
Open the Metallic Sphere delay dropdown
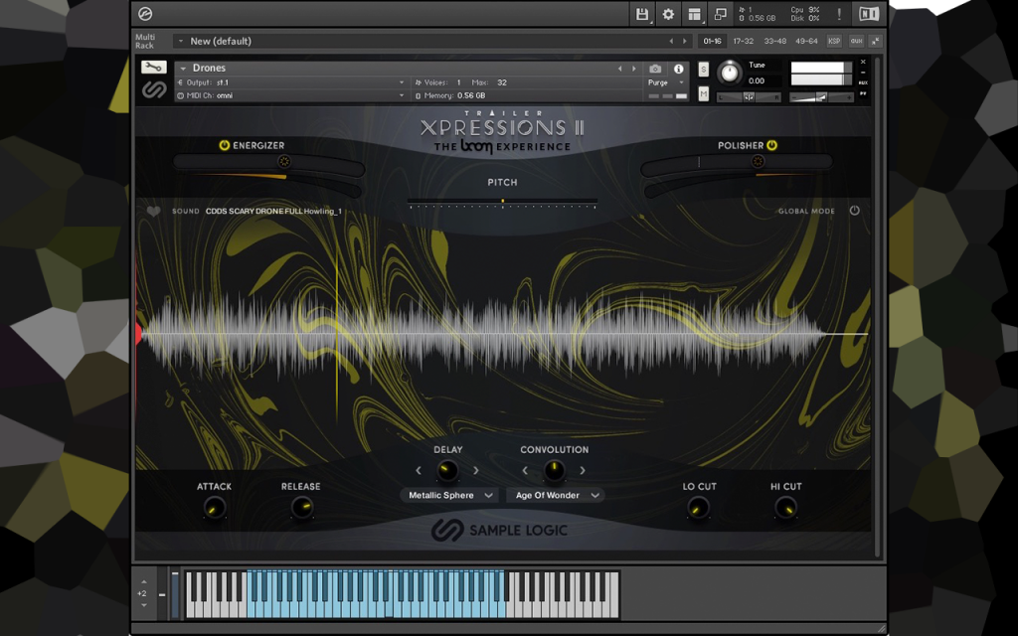tap(449, 495)
